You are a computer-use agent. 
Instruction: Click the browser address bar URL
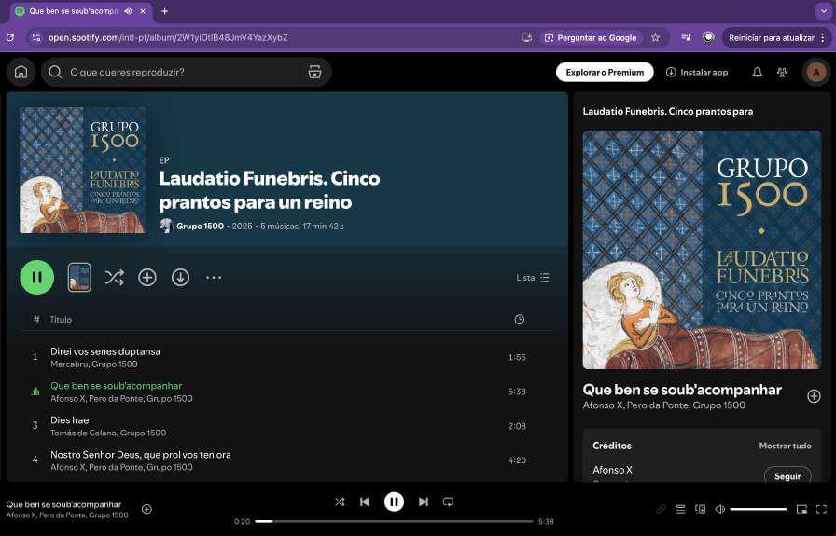[168, 38]
